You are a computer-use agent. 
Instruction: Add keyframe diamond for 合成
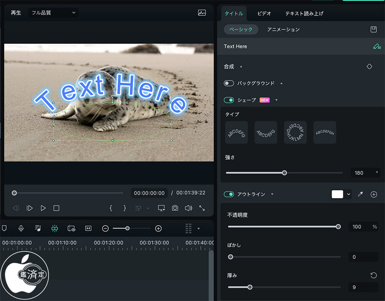[x=369, y=67]
